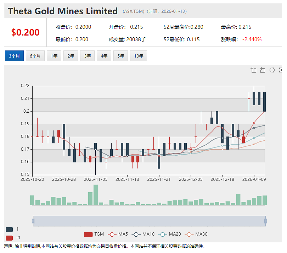Click the disclaimer text starting 声明
Image resolution: width=287 pixels, height=253 pixels.
(x=104, y=246)
